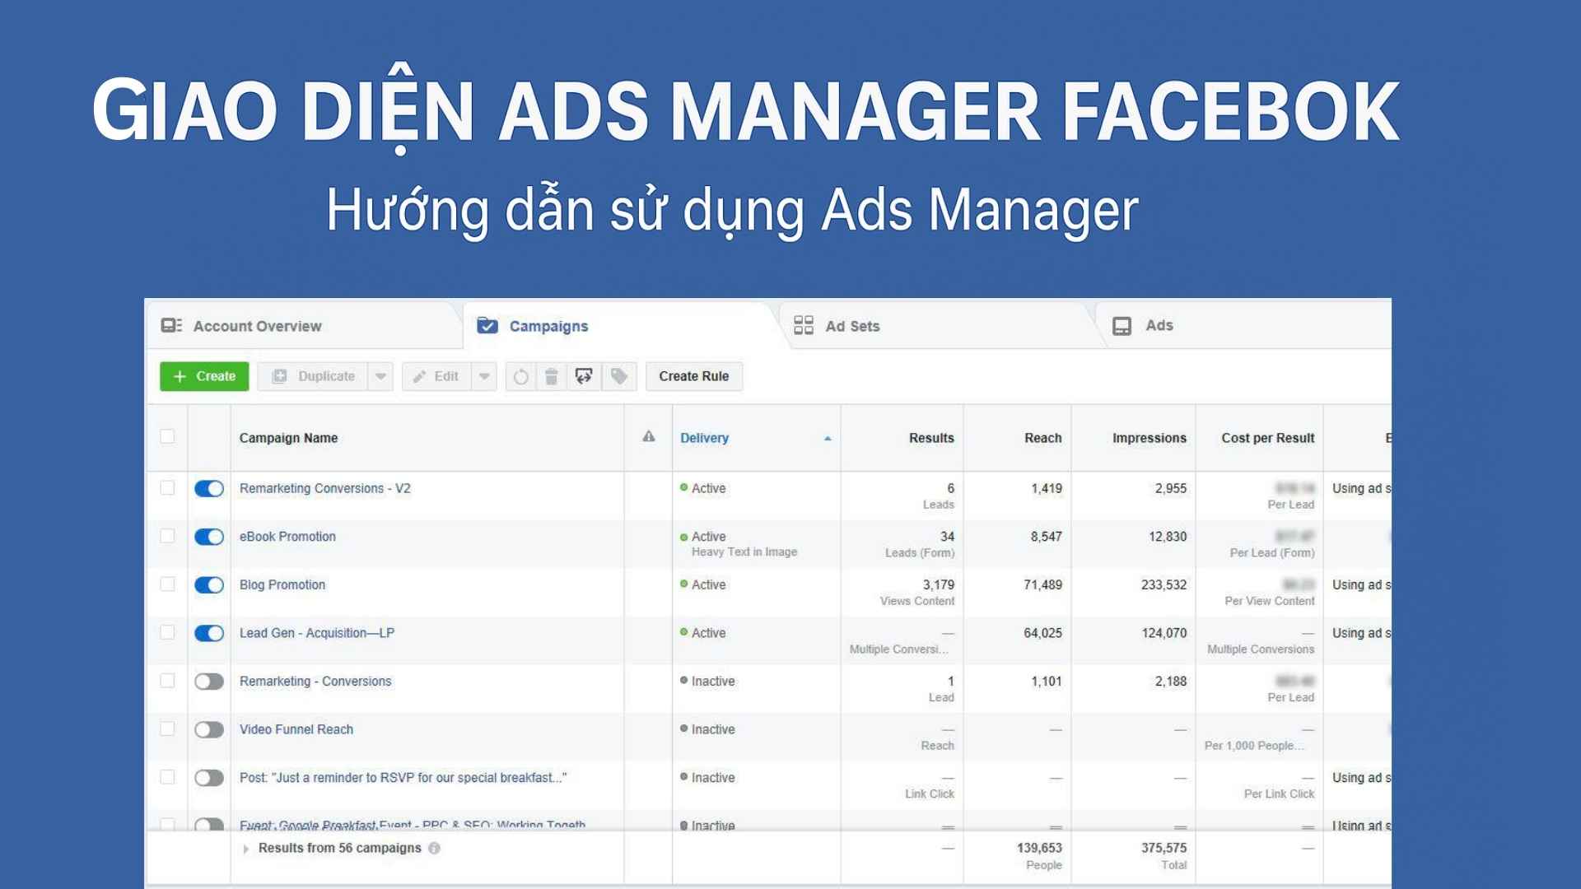Click Multiple Conversions cost cell
This screenshot has height=889, width=1581.
(x=1260, y=641)
